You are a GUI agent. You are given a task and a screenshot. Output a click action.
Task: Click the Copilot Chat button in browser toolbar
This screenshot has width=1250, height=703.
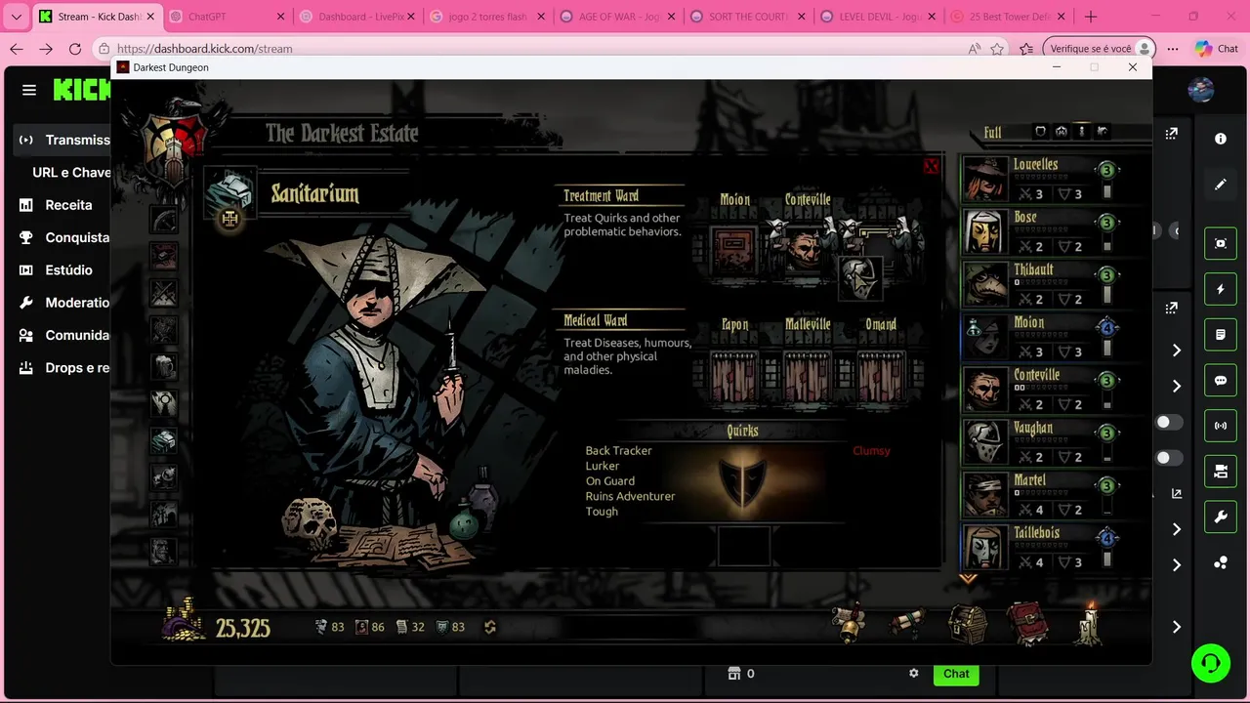[1217, 49]
